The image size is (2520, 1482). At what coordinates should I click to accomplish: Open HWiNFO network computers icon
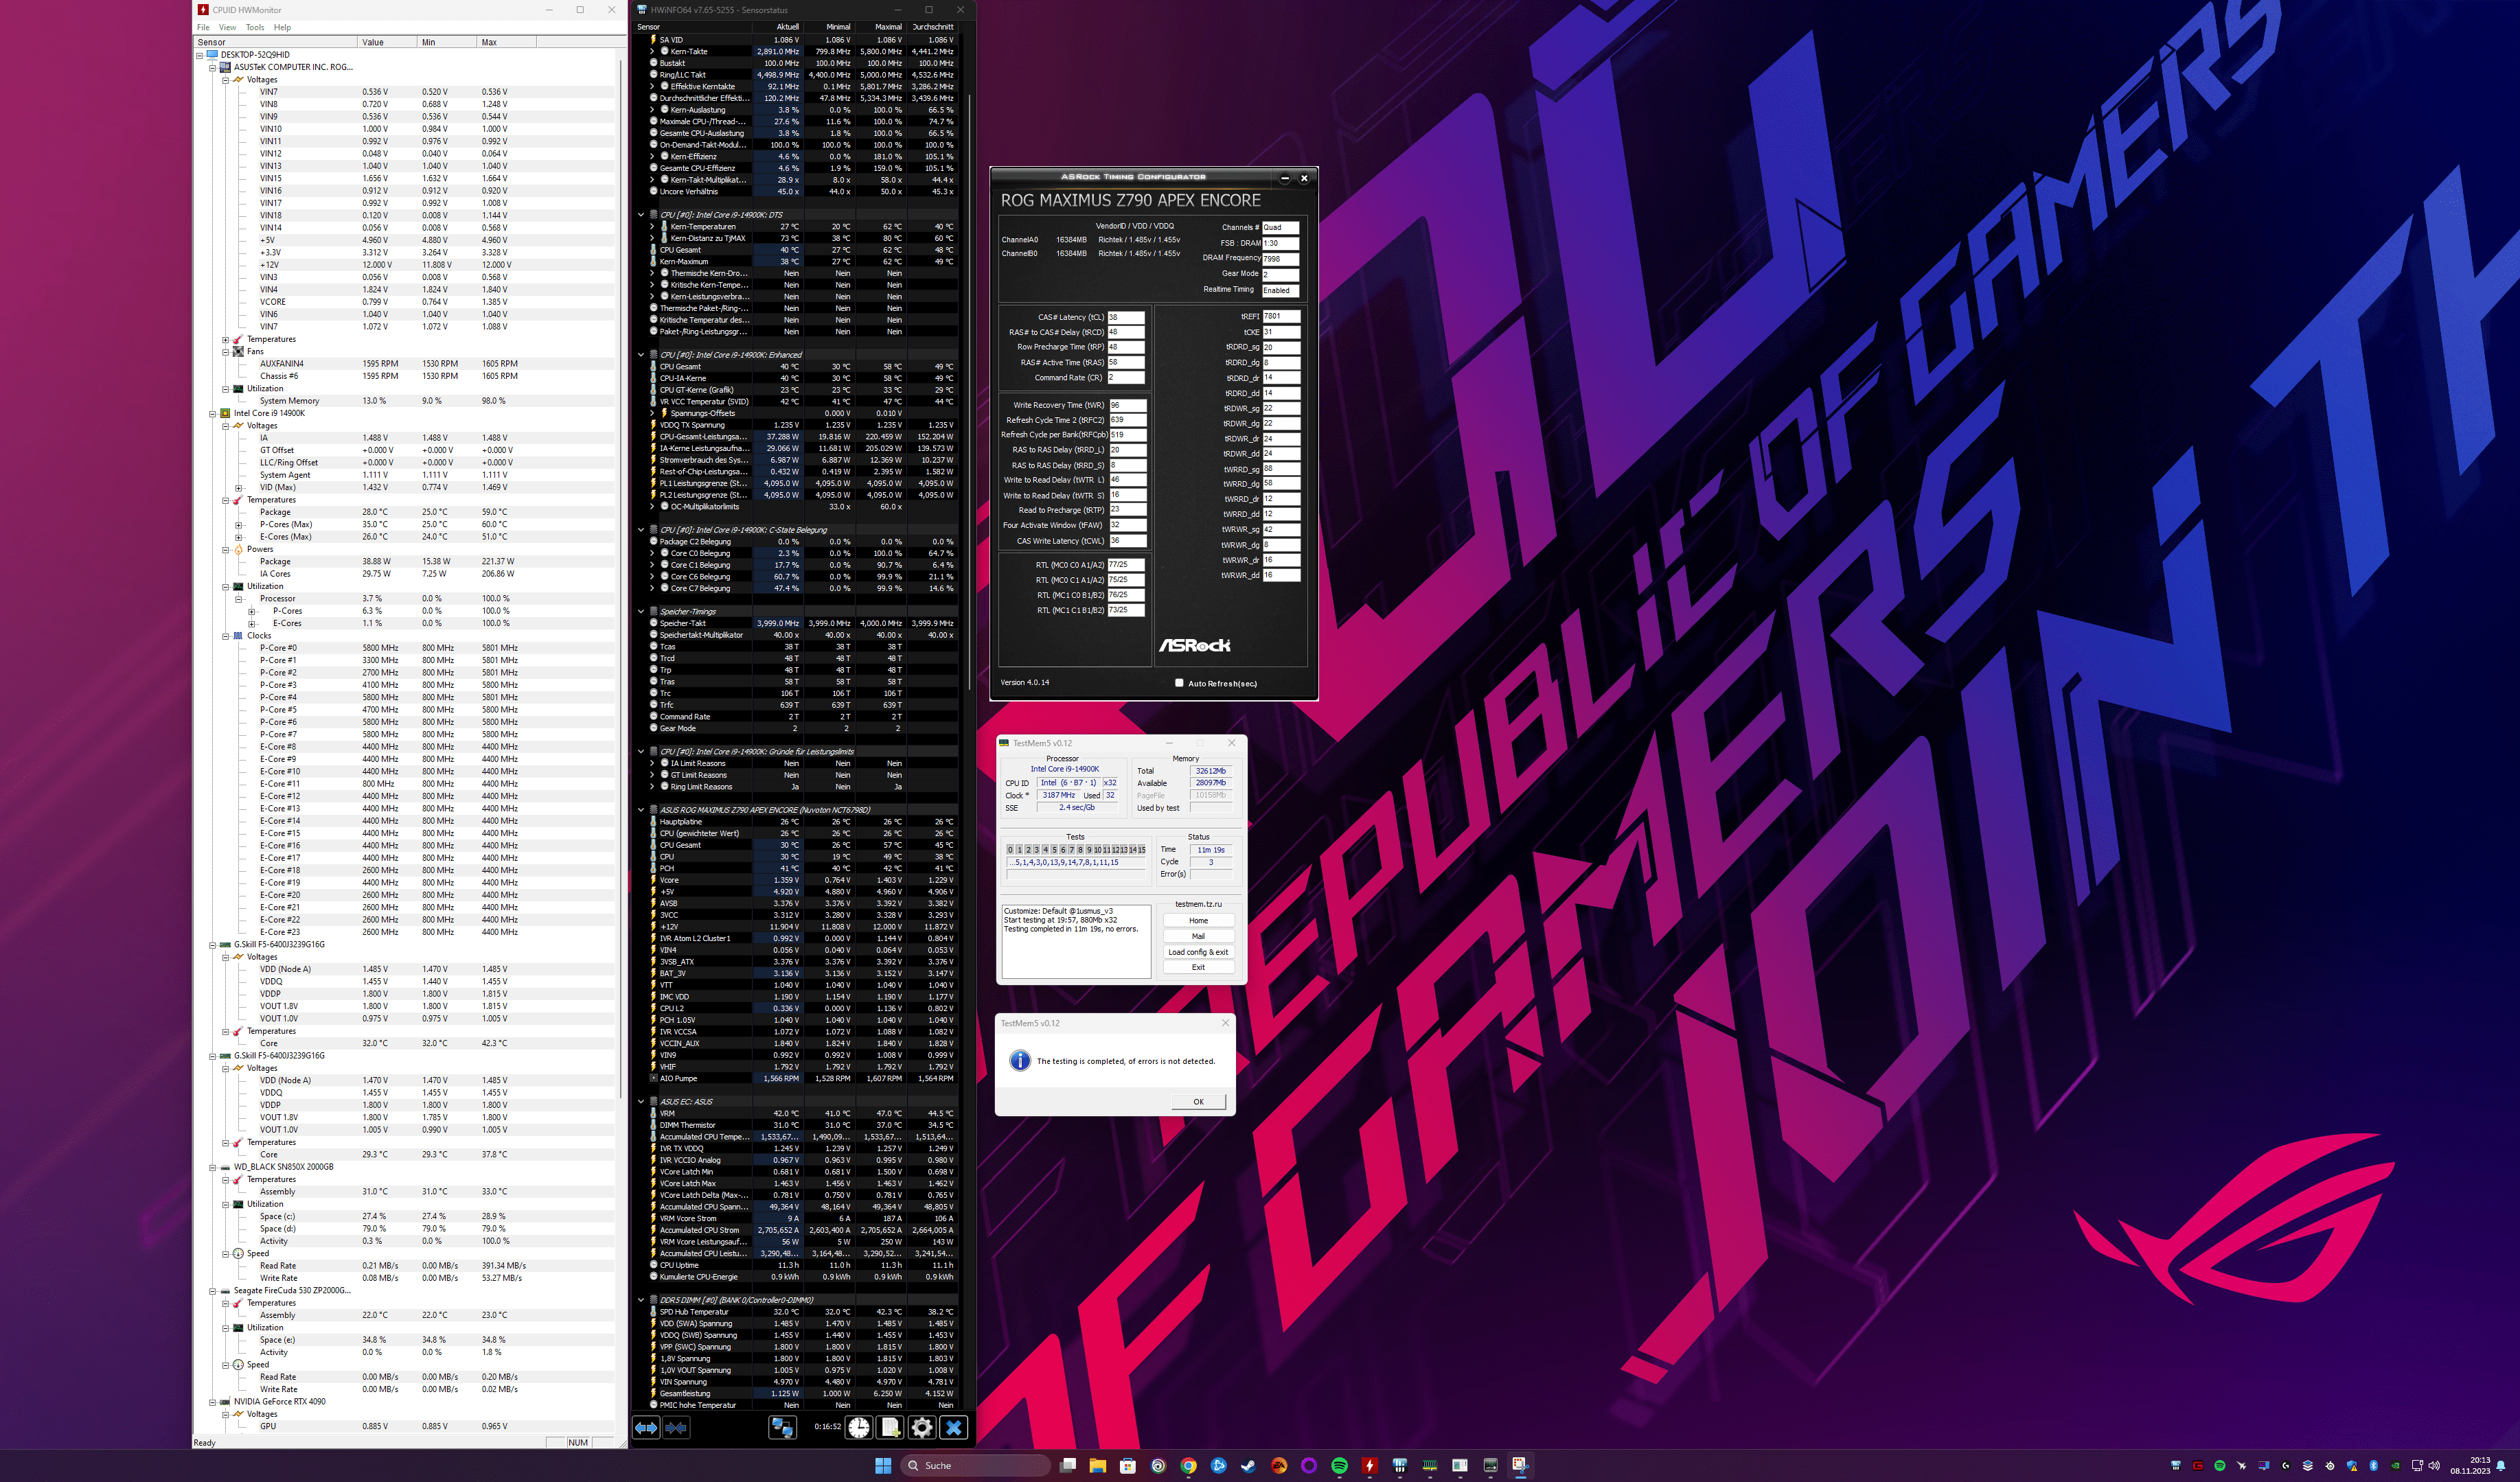782,1427
